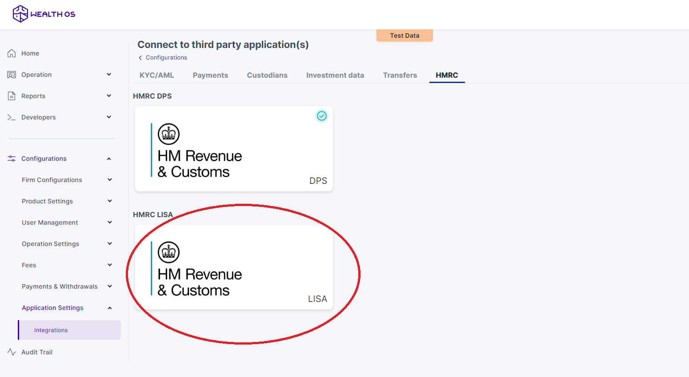Viewport: 689px width, 377px height.
Task: Select Fees label in sidebar
Action: pos(29,265)
